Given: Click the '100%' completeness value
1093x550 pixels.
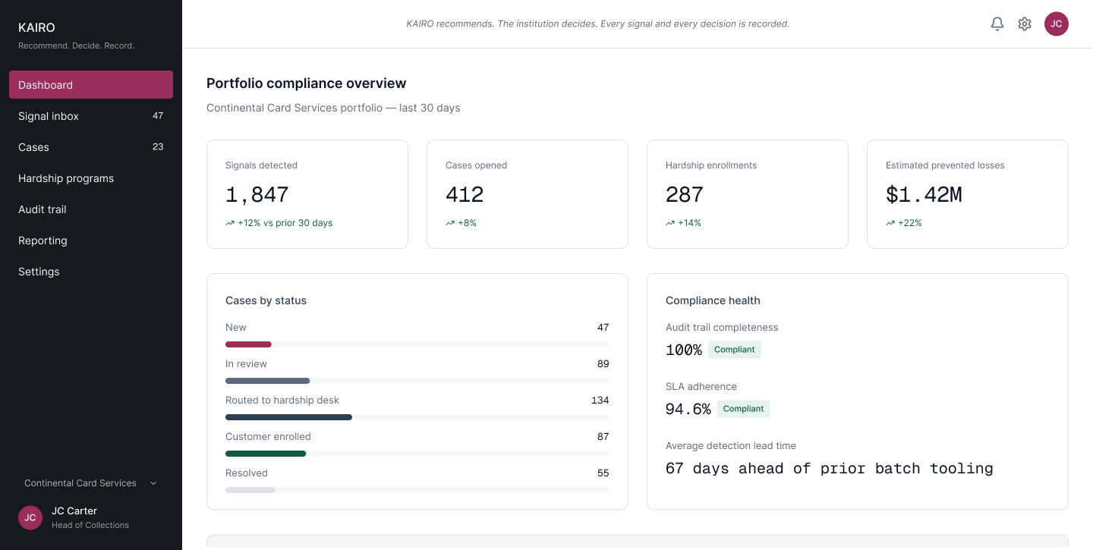Looking at the screenshot, I should (684, 350).
